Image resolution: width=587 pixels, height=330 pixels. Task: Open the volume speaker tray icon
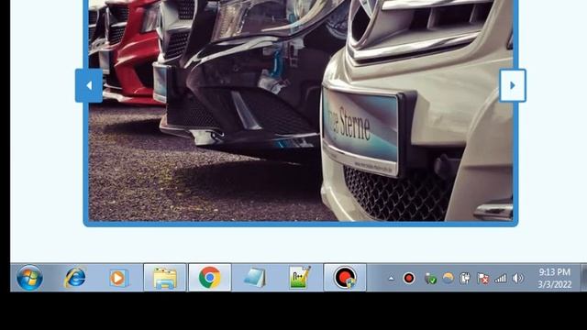[x=517, y=279]
